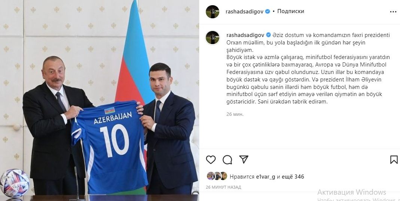Viewport: 400px width, 201px height.
Task: Toggle the Подписки following button
Action: 291,12
